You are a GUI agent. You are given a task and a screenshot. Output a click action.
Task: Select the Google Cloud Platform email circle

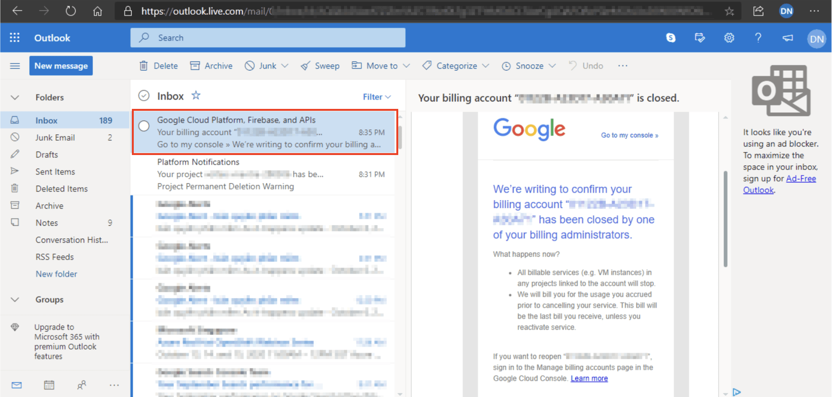click(144, 126)
